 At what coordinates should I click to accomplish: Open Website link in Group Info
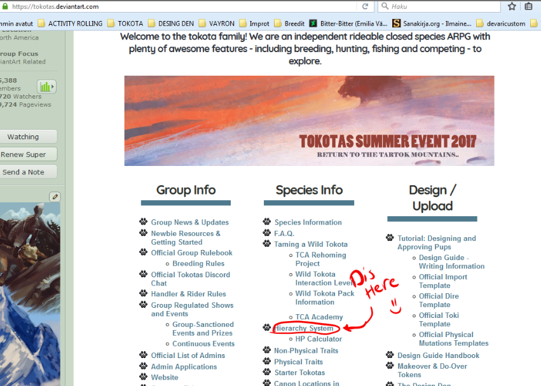tap(165, 377)
